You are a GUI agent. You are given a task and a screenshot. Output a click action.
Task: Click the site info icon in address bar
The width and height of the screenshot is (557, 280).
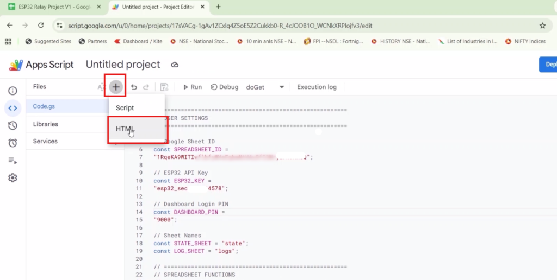(x=60, y=26)
